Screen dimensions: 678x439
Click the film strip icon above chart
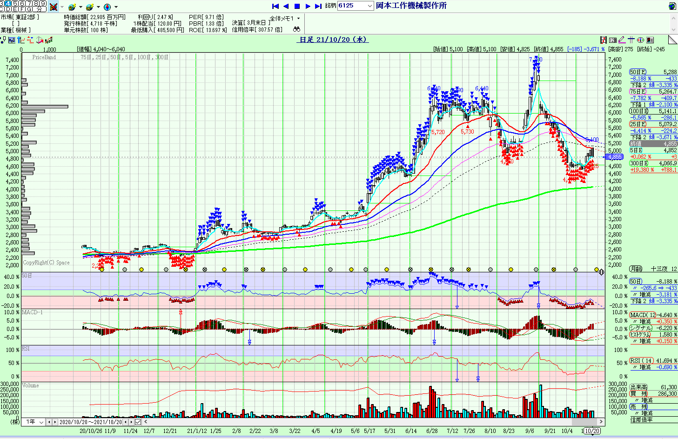coord(604,40)
